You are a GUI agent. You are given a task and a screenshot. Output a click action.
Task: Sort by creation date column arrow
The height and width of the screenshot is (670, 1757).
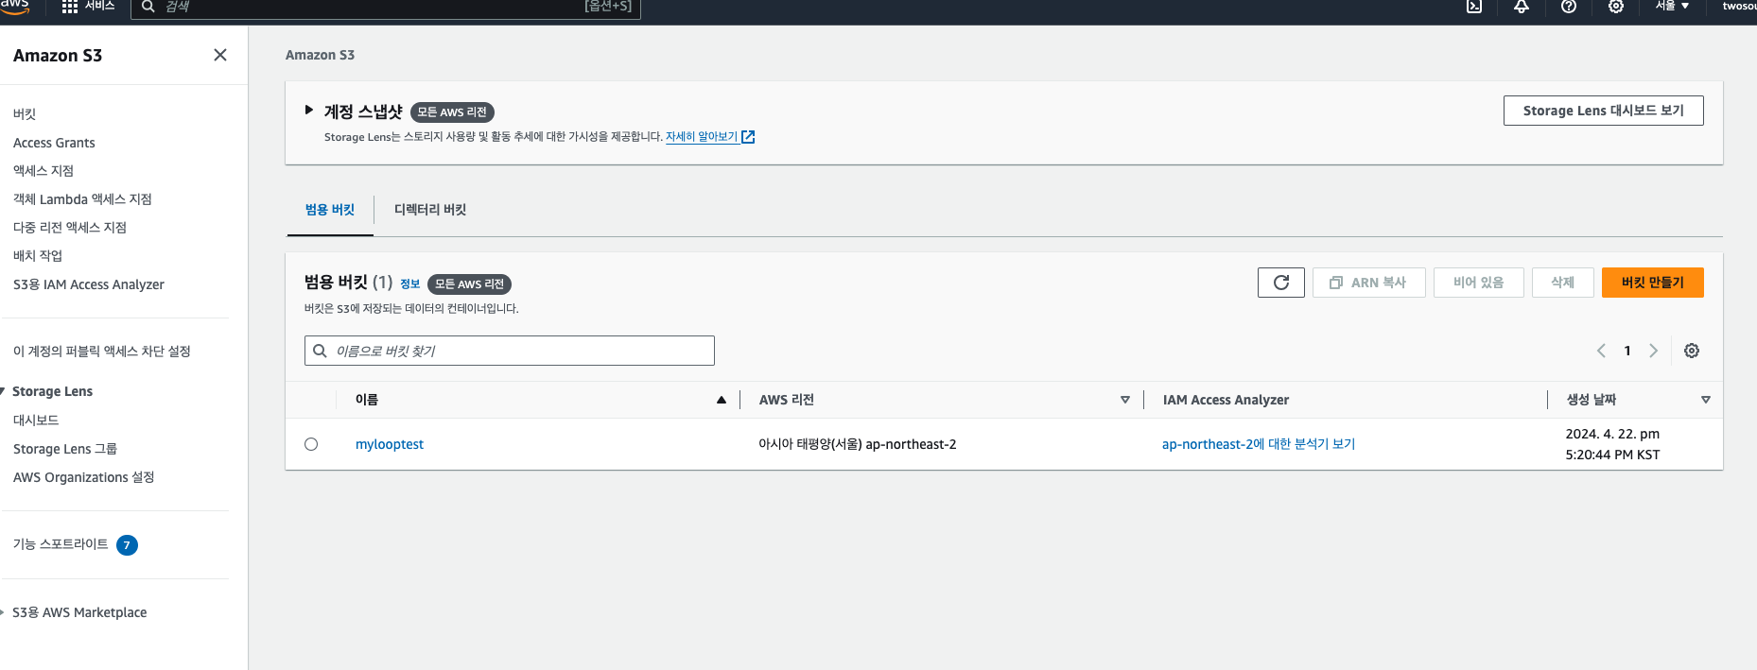pos(1706,400)
